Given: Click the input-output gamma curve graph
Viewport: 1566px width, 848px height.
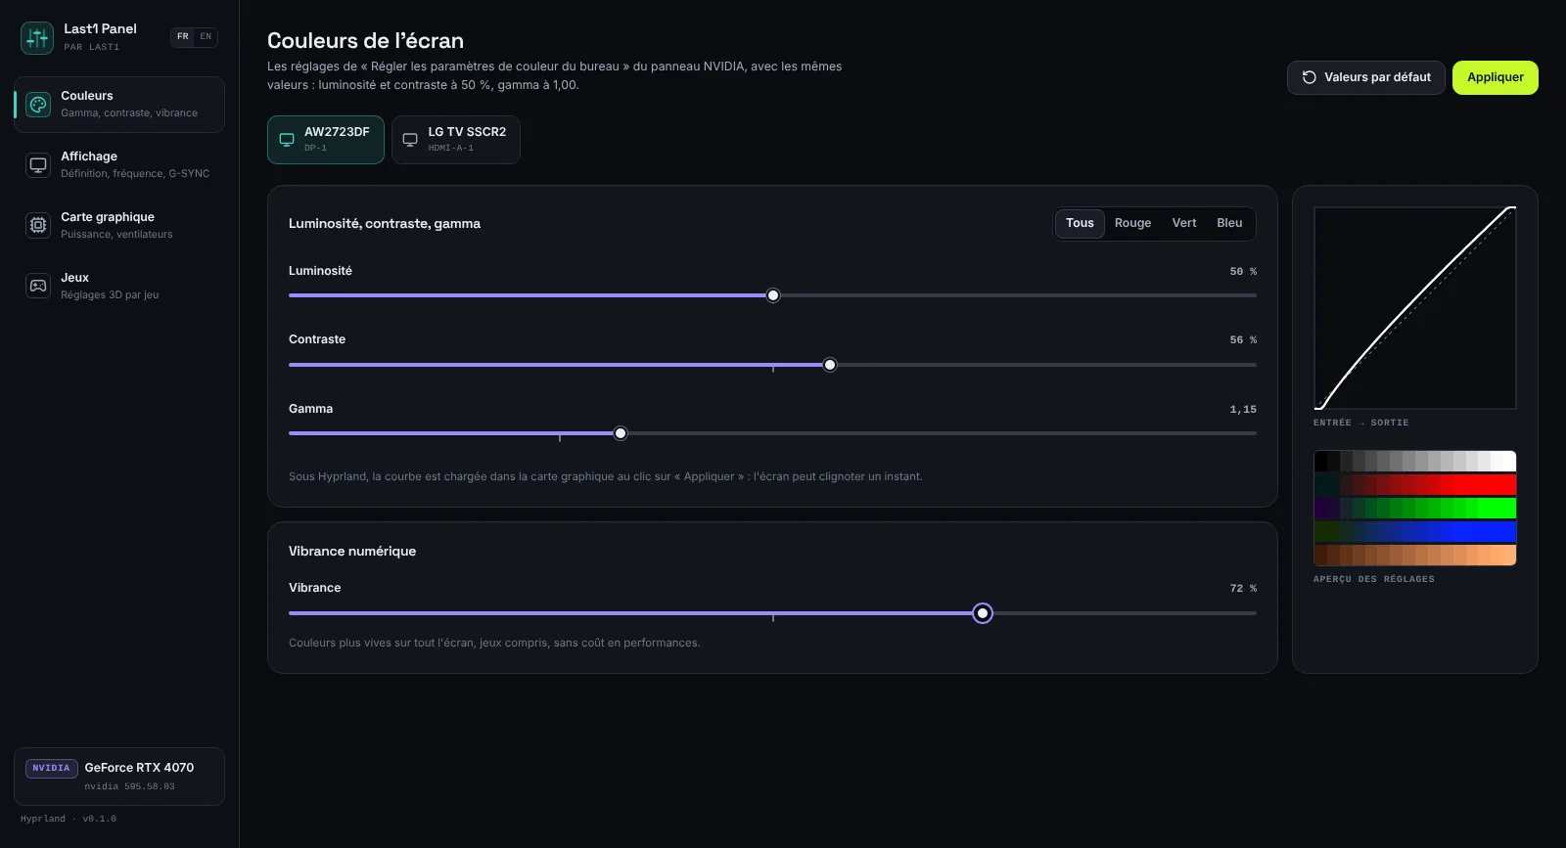Looking at the screenshot, I should pyautogui.click(x=1415, y=308).
